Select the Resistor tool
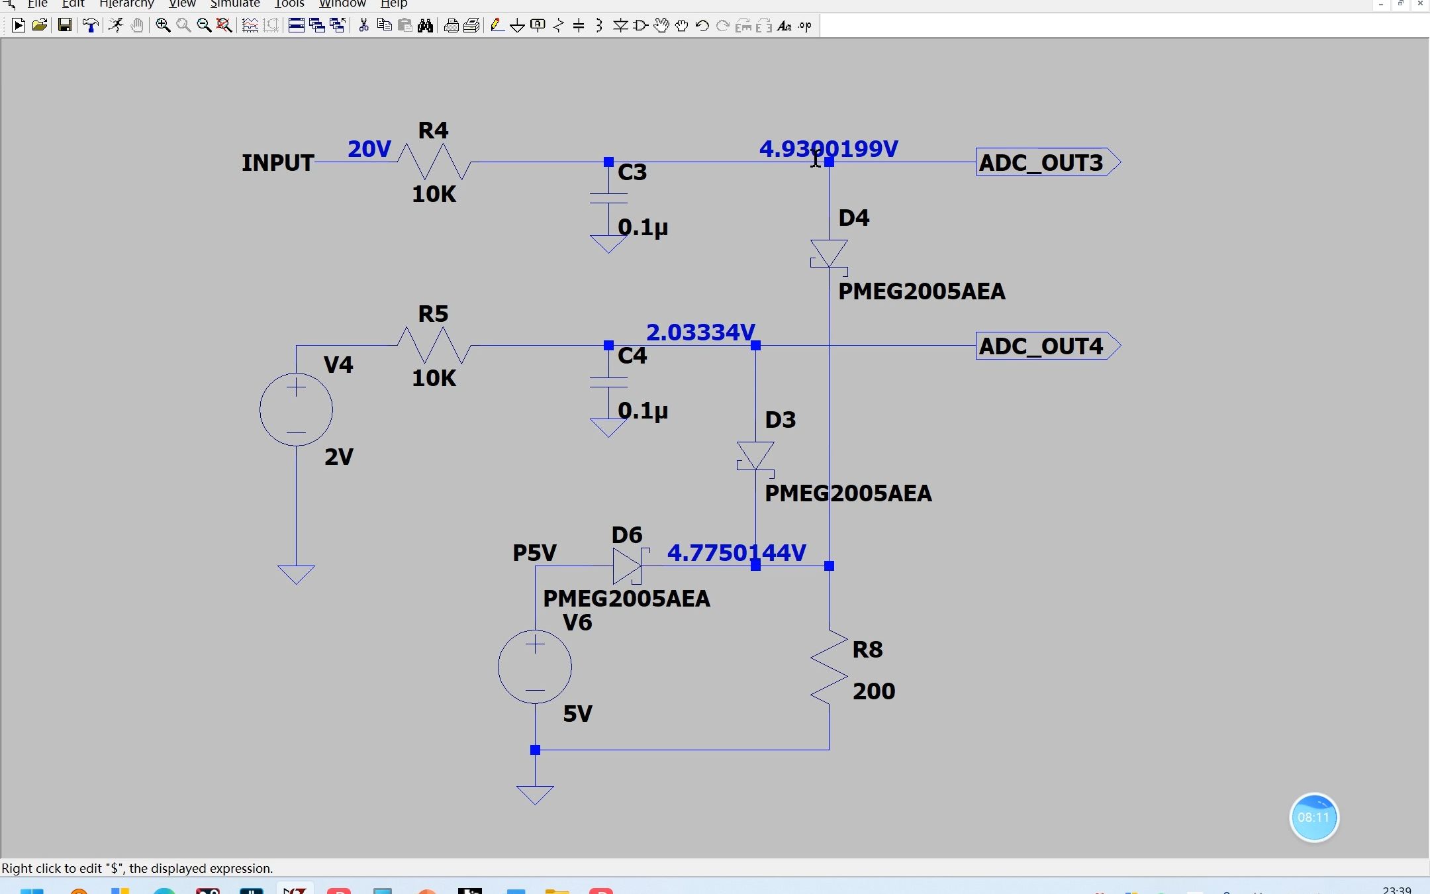 click(558, 26)
